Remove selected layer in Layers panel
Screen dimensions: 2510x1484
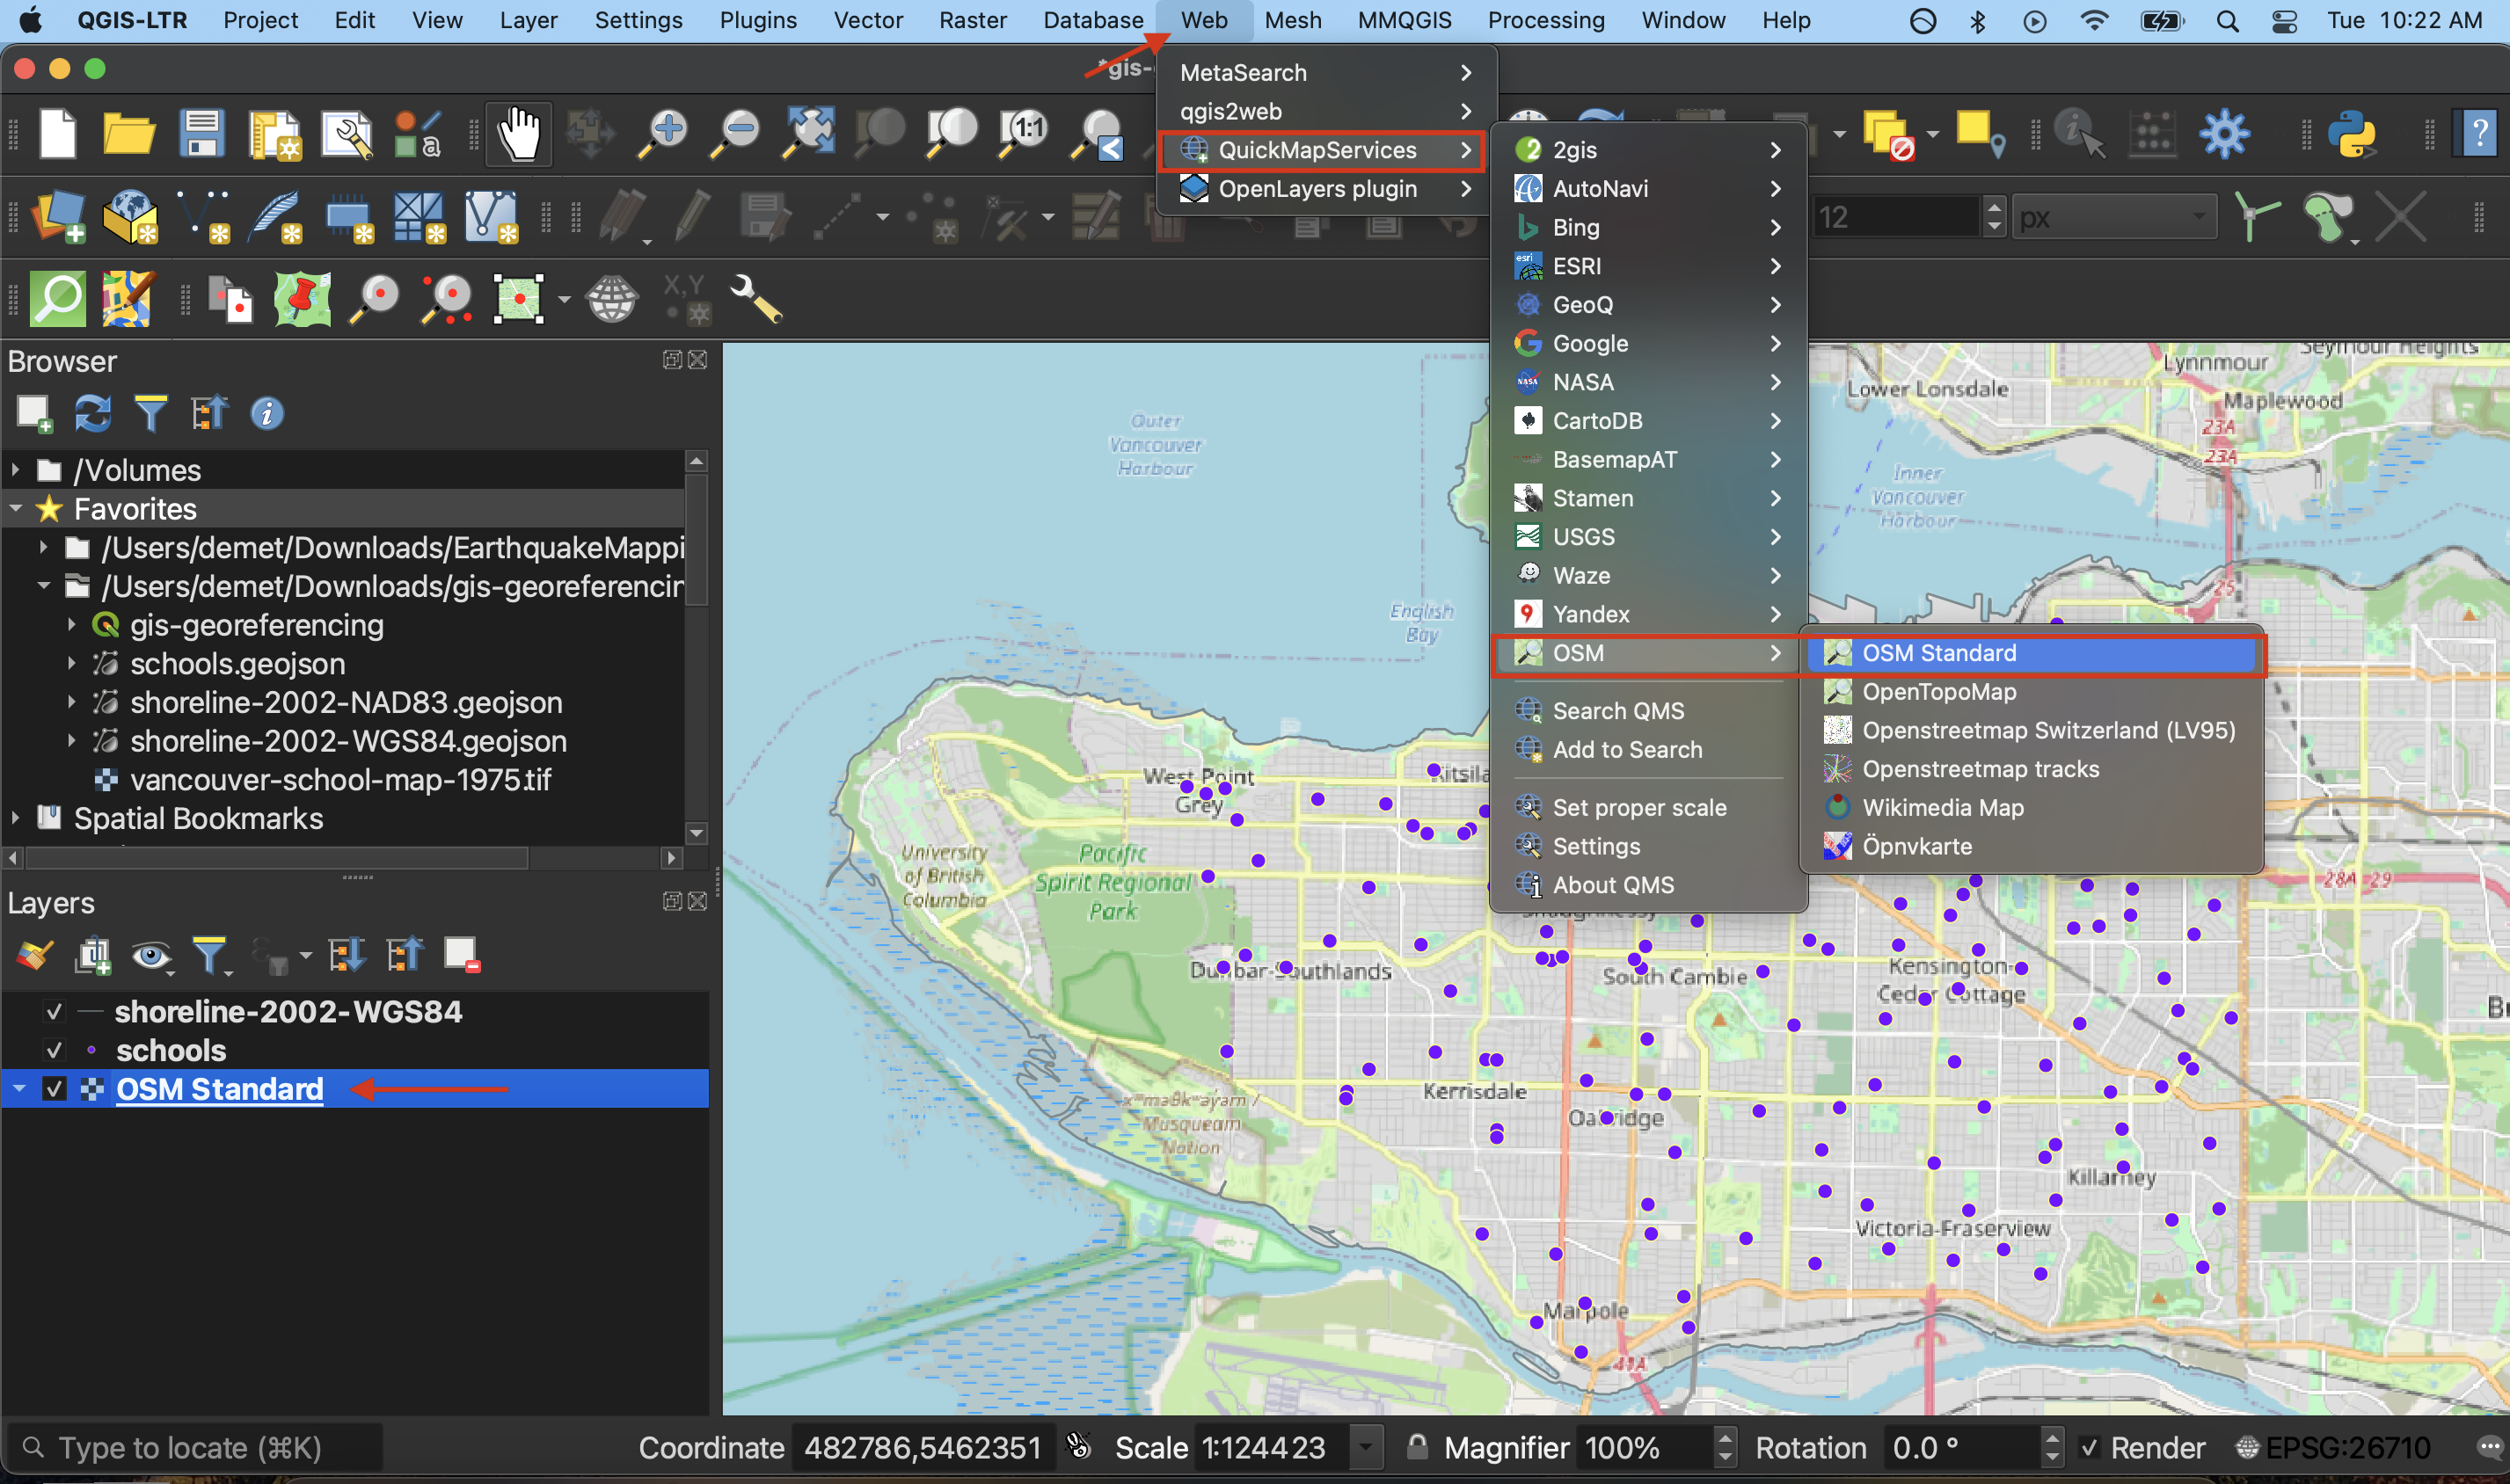click(x=463, y=955)
